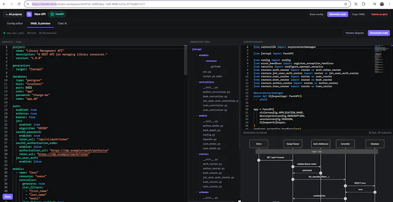Click the Client box in sequence diagram
393x202 pixels.
coord(259,144)
